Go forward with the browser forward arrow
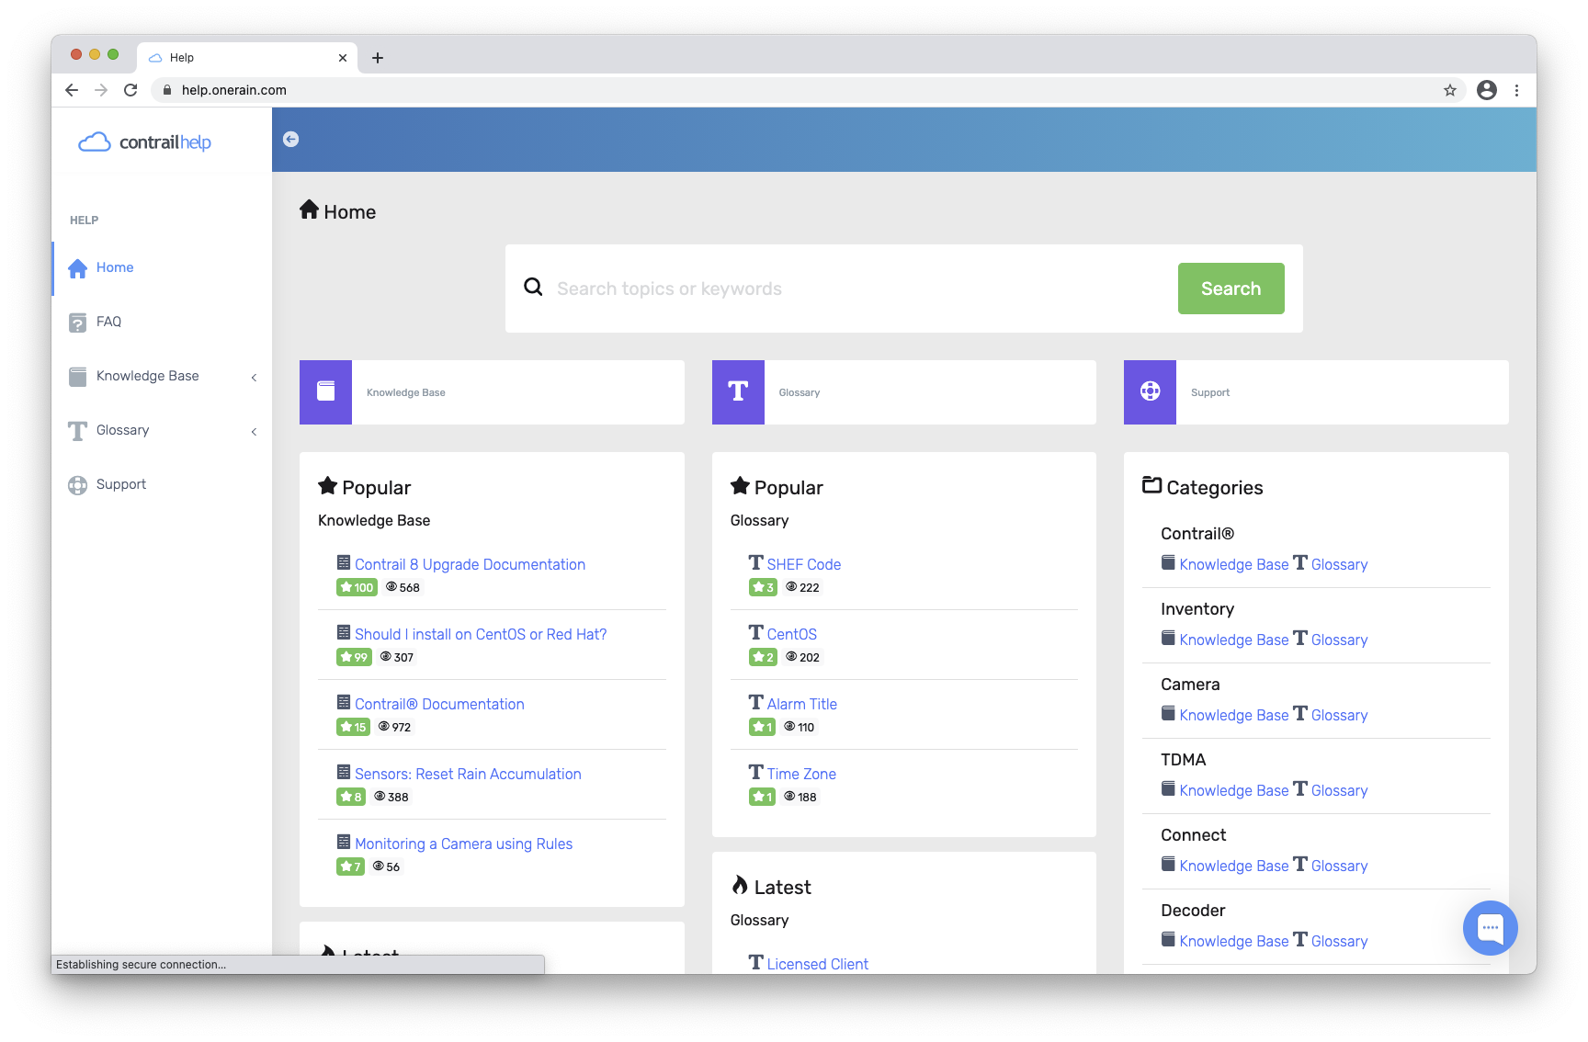 pyautogui.click(x=101, y=90)
